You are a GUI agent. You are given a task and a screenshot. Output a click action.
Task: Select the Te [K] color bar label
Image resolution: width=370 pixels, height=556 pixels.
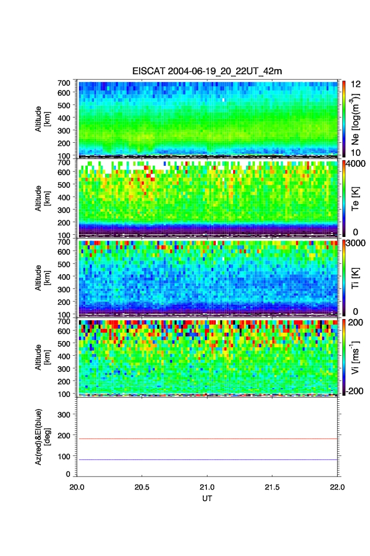(357, 198)
